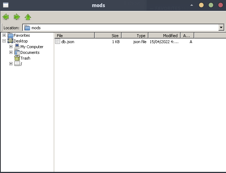Image resolution: width=226 pixels, height=173 pixels.
Task: Sort by the Size column header
Action: tap(108, 36)
